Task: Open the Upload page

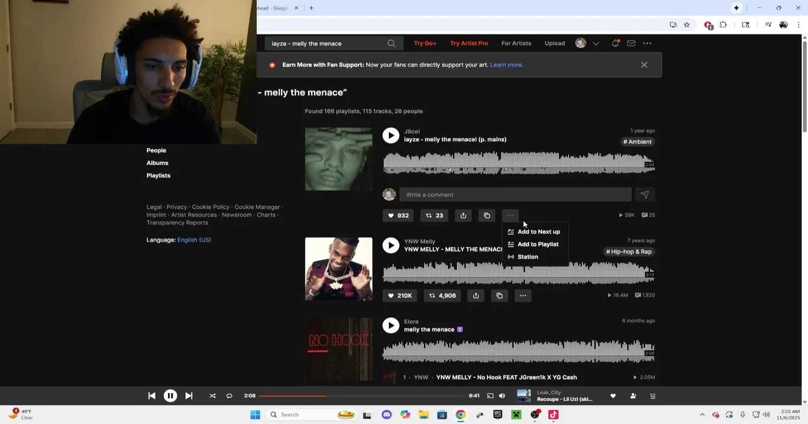Action: (555, 43)
